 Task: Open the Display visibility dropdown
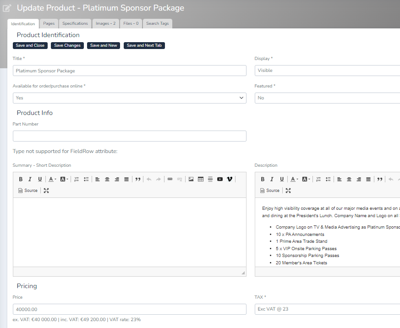coord(327,71)
